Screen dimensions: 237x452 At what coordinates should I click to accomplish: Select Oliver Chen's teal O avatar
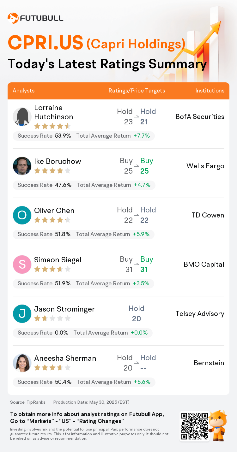point(22,215)
